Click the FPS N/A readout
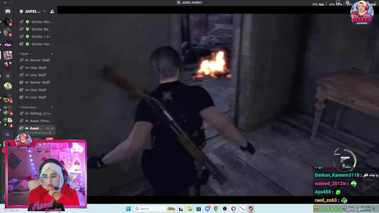The height and width of the screenshot is (213, 379). (x=318, y=4)
